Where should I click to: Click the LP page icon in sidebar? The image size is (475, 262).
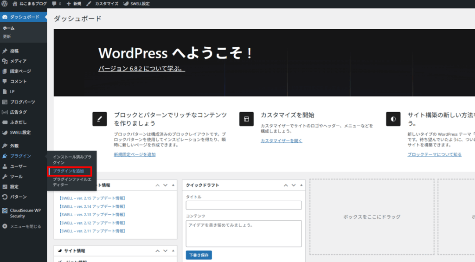[x=5, y=91]
